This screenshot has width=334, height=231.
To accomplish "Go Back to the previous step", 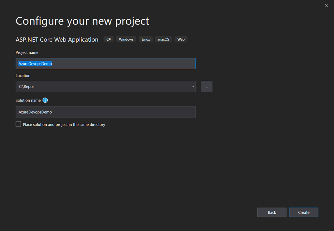I will (x=272, y=212).
